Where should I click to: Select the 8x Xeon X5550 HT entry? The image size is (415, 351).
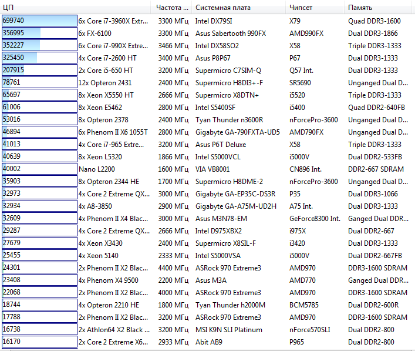tap(106, 95)
